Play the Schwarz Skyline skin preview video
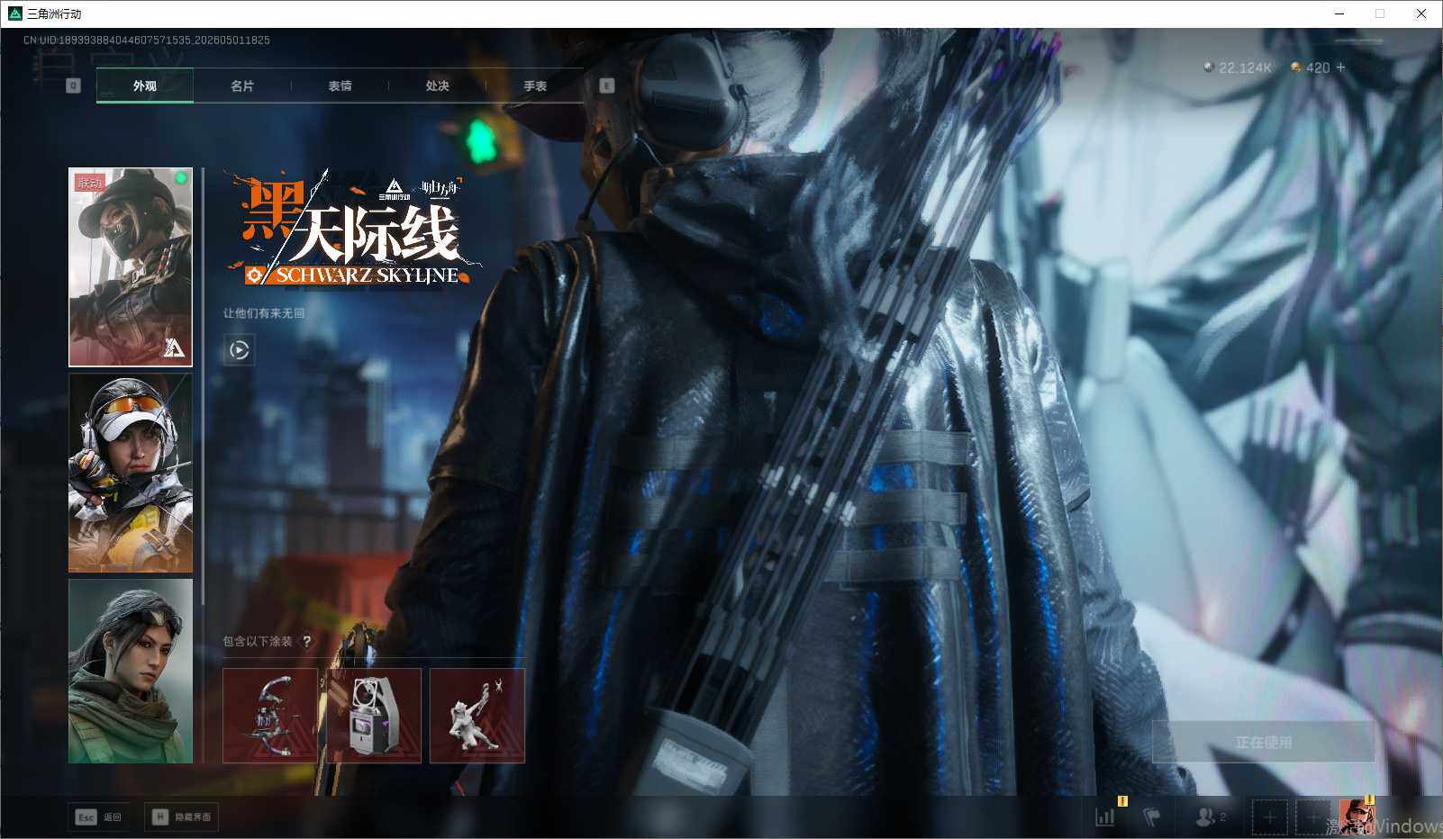Viewport: 1443px width, 839px height. pyautogui.click(x=239, y=349)
